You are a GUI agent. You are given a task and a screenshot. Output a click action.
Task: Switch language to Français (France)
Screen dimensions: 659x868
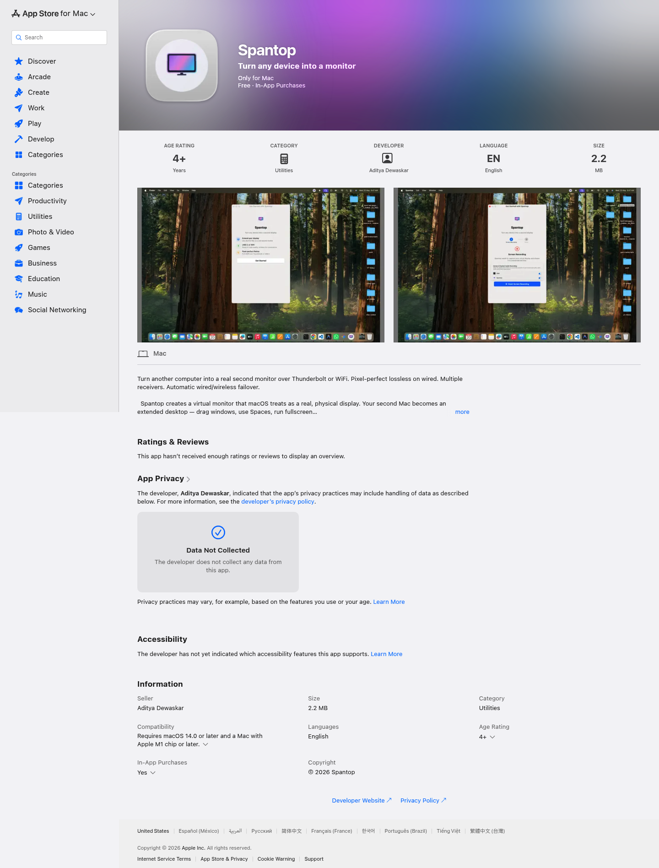click(x=332, y=831)
